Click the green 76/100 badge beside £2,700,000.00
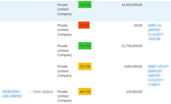Screen dimensions: 171x104 tap(85, 46)
